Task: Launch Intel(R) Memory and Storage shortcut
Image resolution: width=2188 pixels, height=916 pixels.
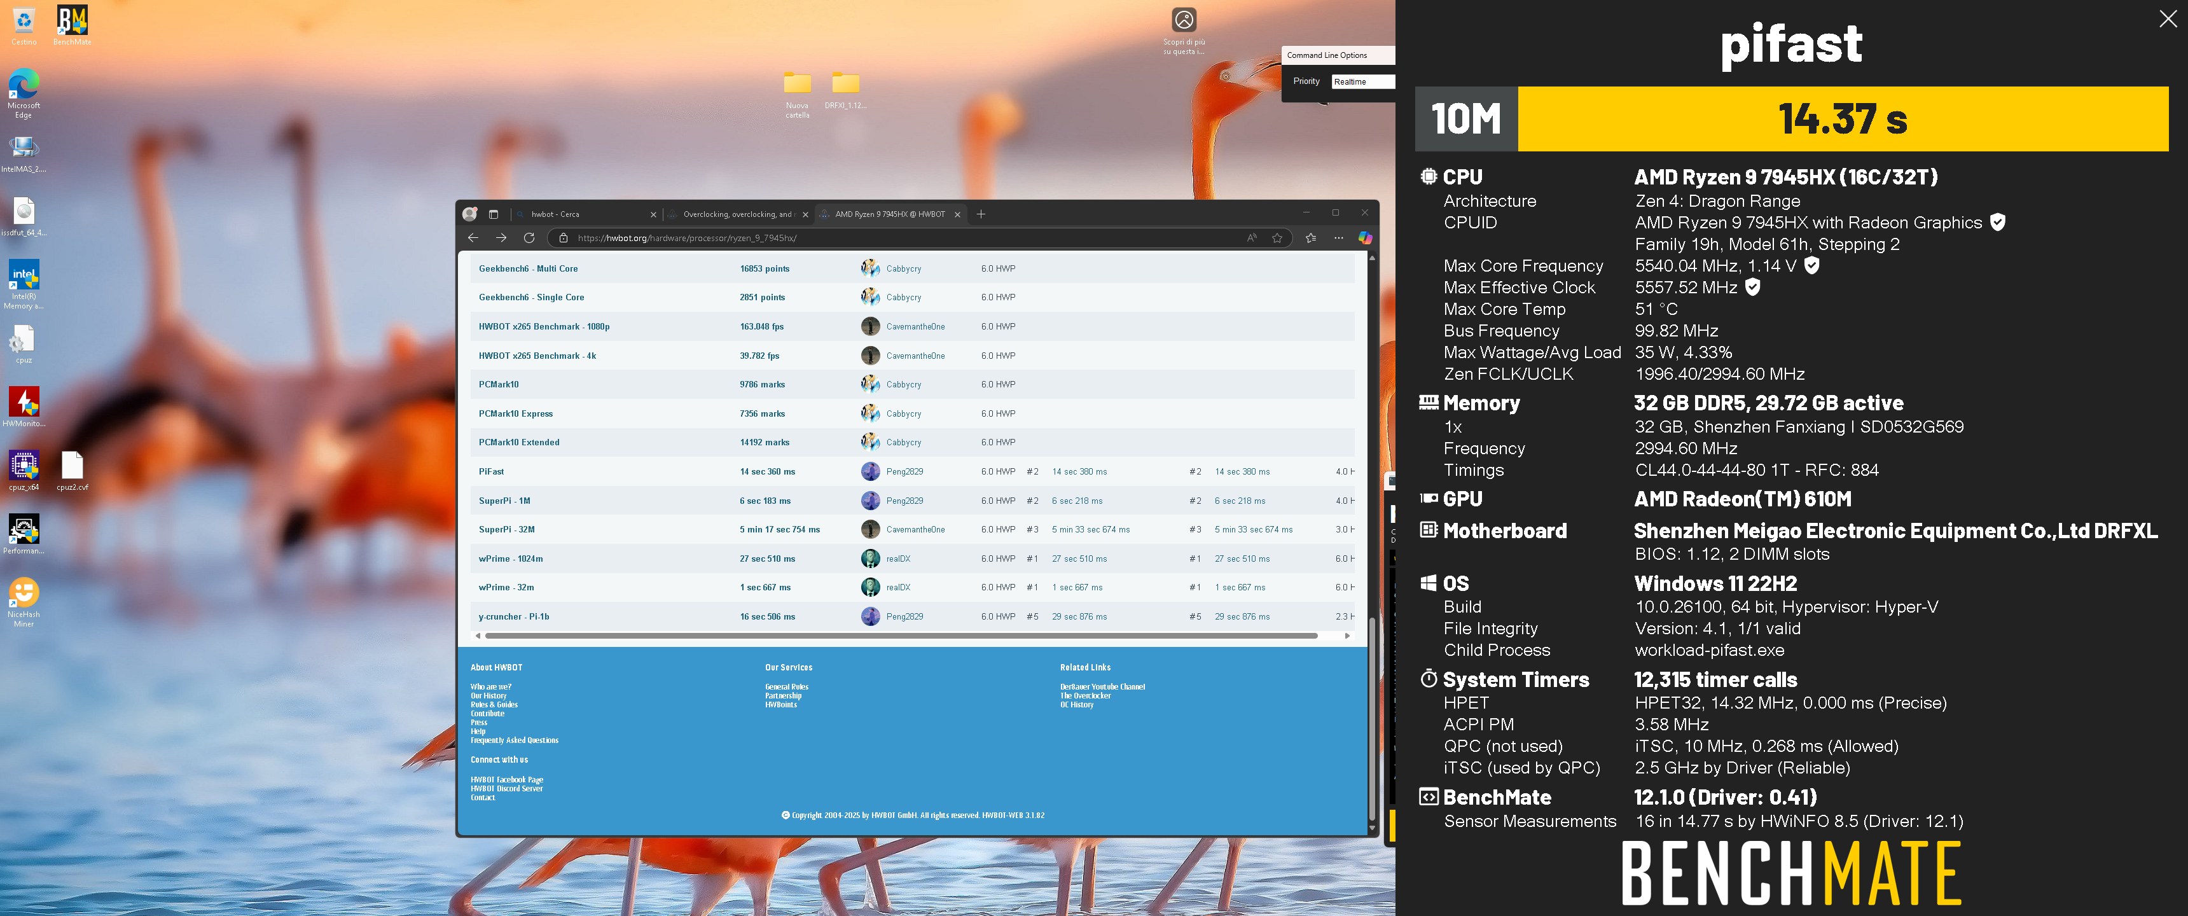Action: [24, 284]
